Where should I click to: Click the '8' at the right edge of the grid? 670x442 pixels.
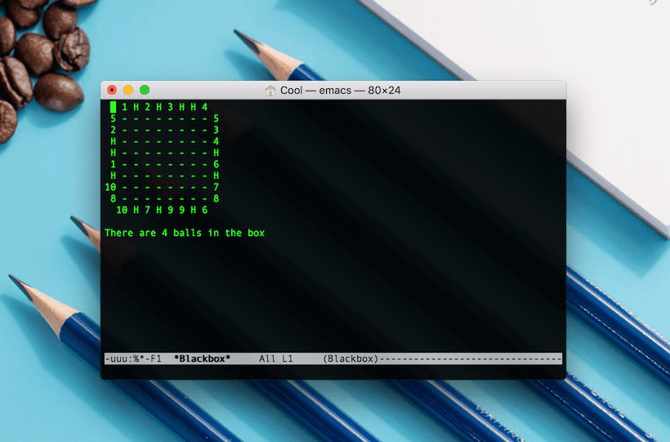pos(217,199)
